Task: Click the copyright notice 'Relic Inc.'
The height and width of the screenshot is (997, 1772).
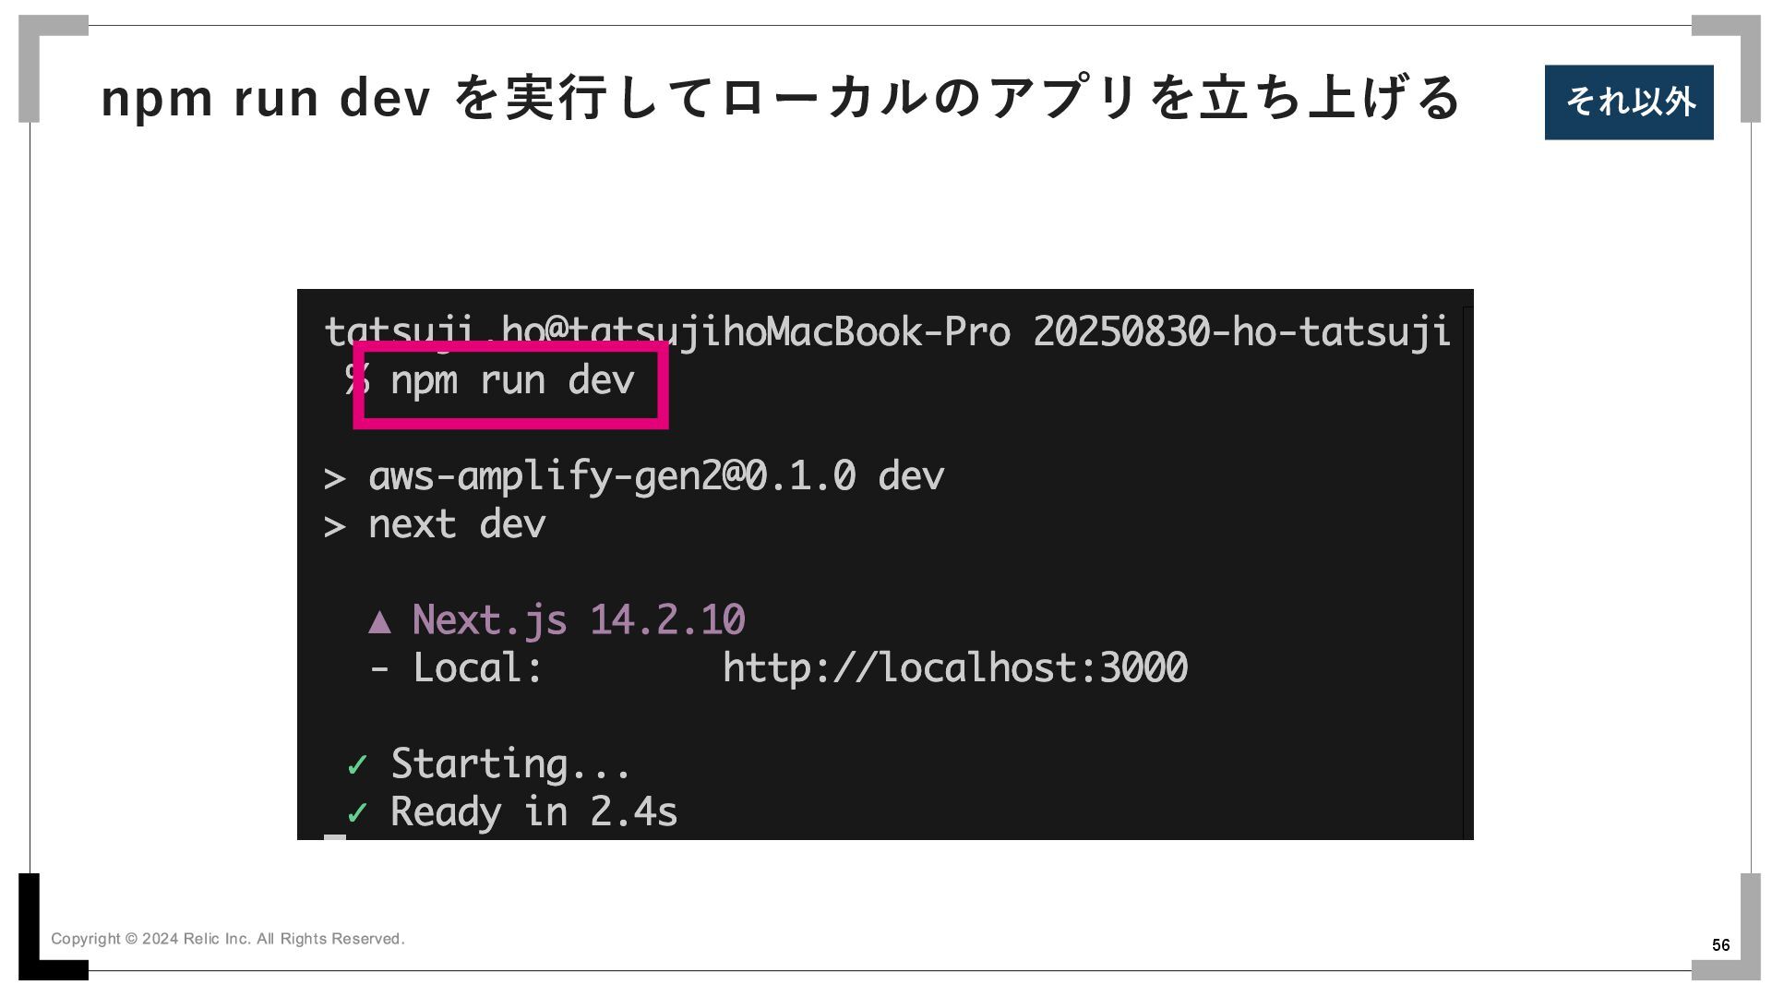Action: click(x=228, y=939)
